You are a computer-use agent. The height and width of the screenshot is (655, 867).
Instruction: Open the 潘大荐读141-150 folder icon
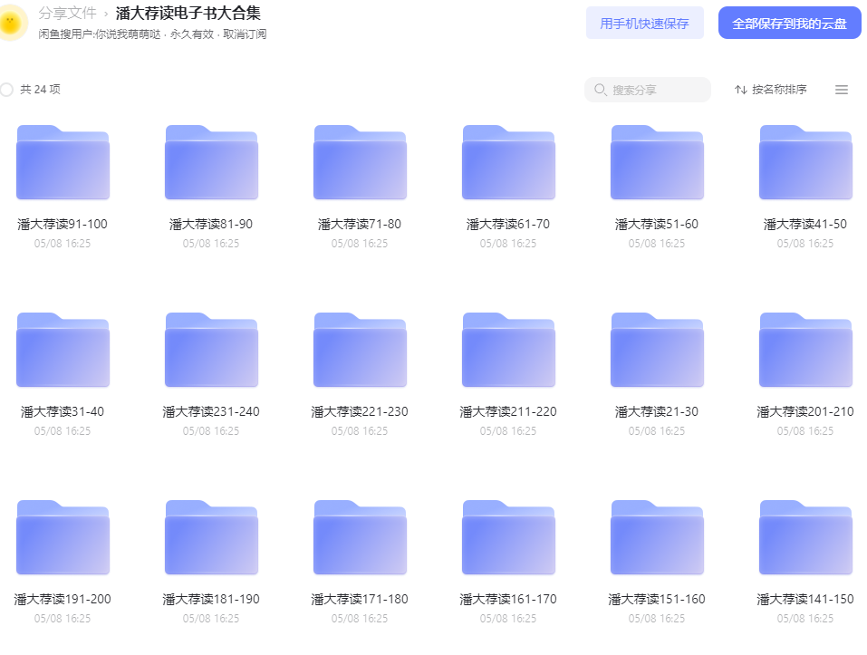point(805,536)
